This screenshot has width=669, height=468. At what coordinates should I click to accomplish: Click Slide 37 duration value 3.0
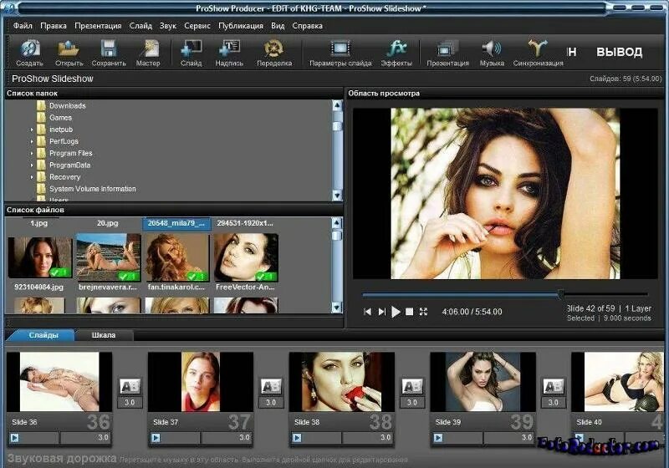[244, 437]
